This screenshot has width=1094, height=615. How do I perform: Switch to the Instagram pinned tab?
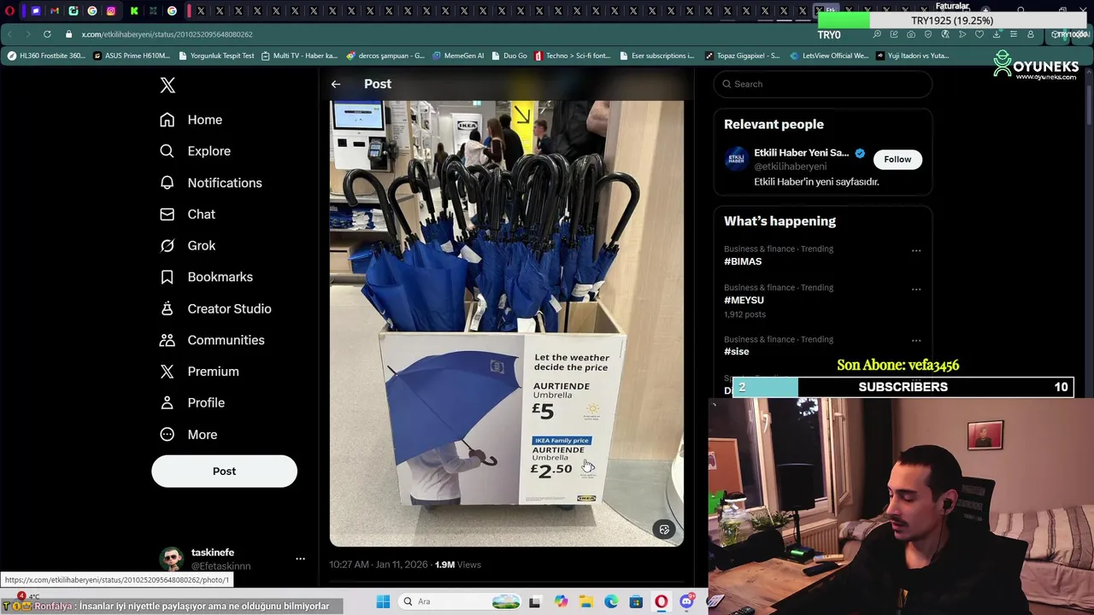tap(111, 11)
